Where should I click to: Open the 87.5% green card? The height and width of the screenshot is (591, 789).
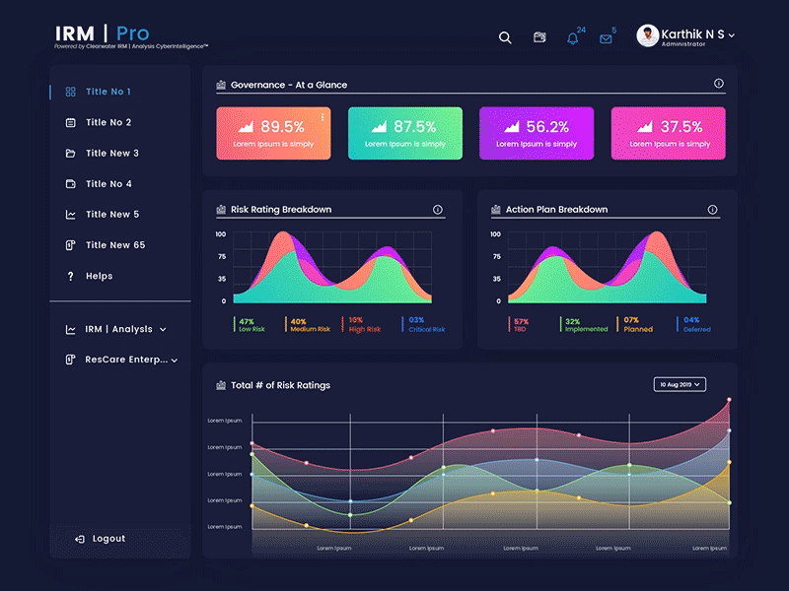tap(405, 133)
